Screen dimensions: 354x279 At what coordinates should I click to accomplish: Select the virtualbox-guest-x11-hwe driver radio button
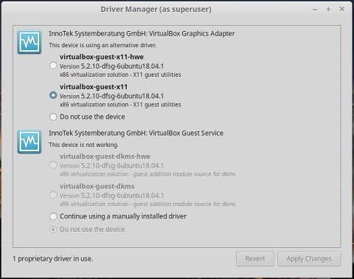coord(53,66)
